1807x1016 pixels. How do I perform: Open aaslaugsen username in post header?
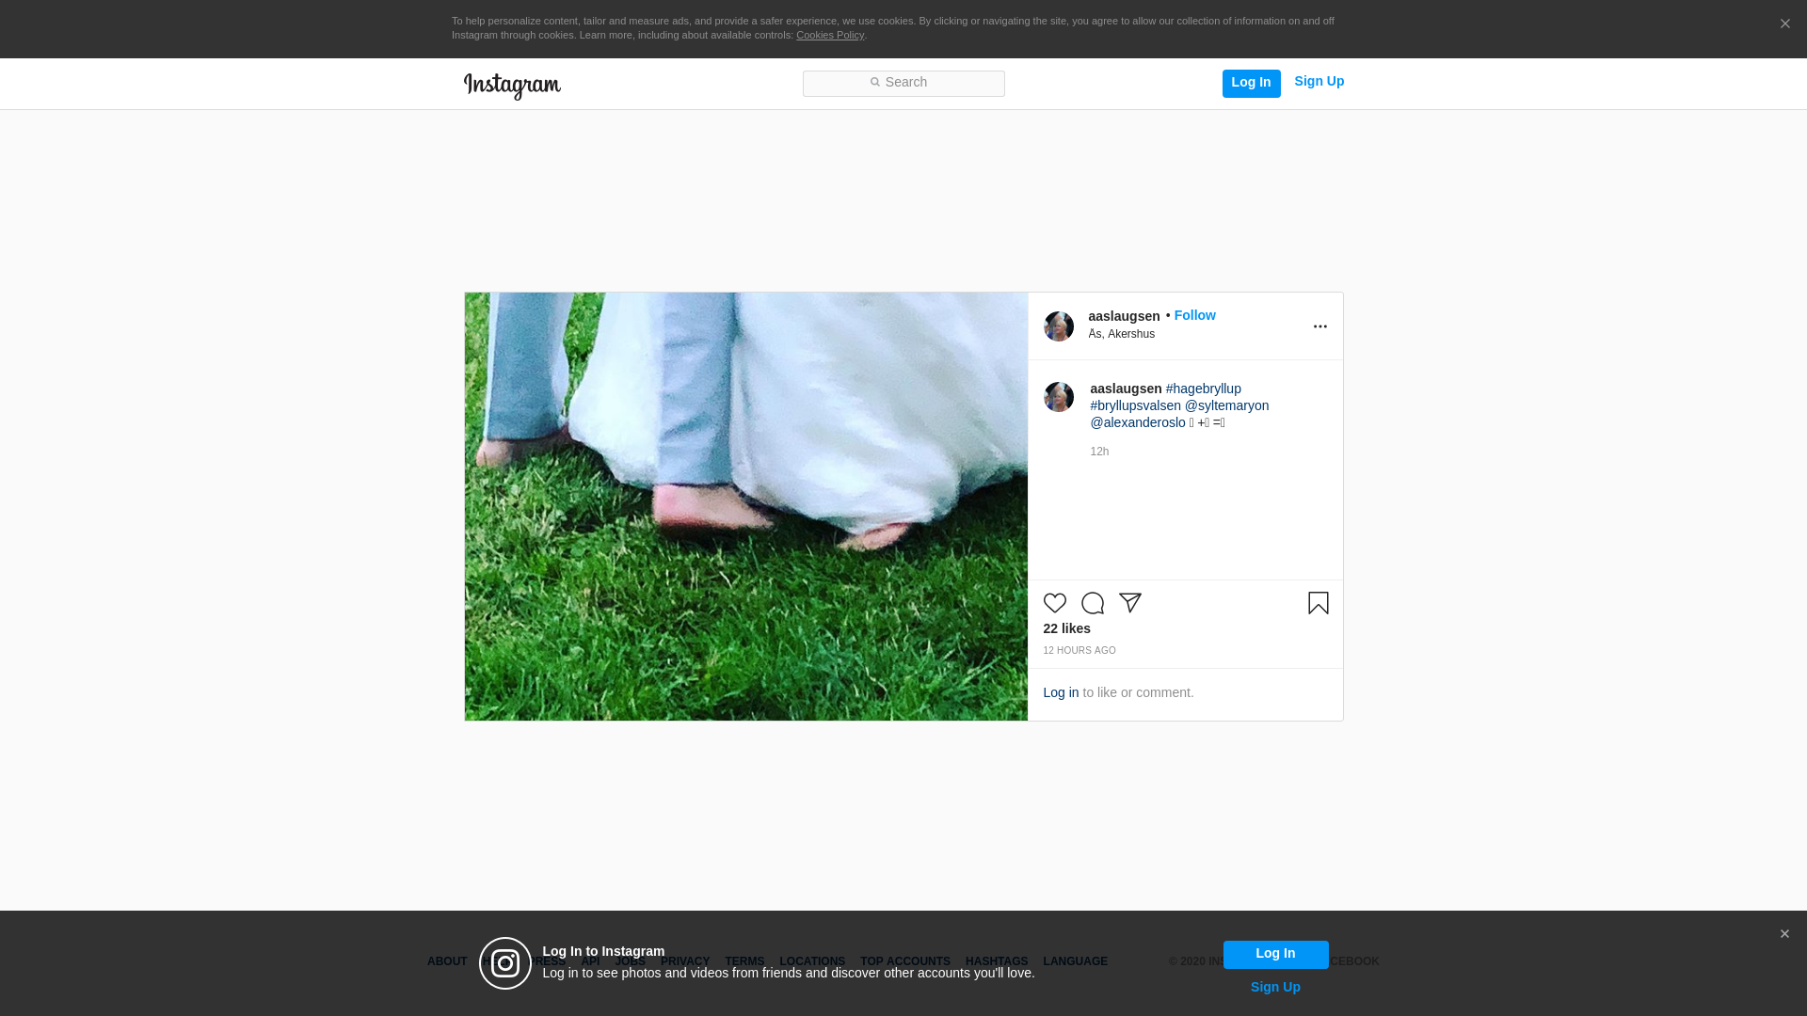[x=1124, y=316]
